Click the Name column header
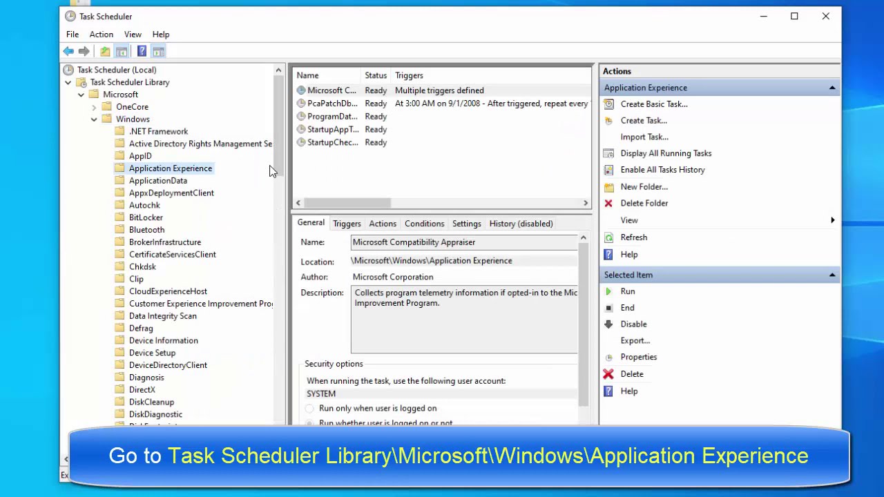The image size is (884, 497). [x=327, y=75]
